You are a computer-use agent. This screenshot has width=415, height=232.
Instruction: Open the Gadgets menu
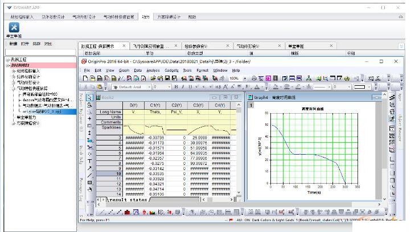tap(171, 71)
